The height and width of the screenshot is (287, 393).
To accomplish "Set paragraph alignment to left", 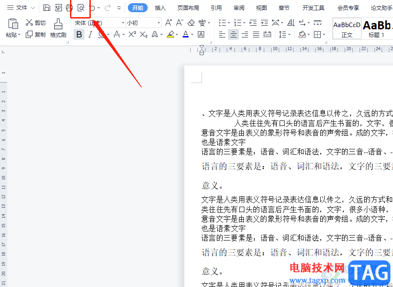I will point(222,34).
